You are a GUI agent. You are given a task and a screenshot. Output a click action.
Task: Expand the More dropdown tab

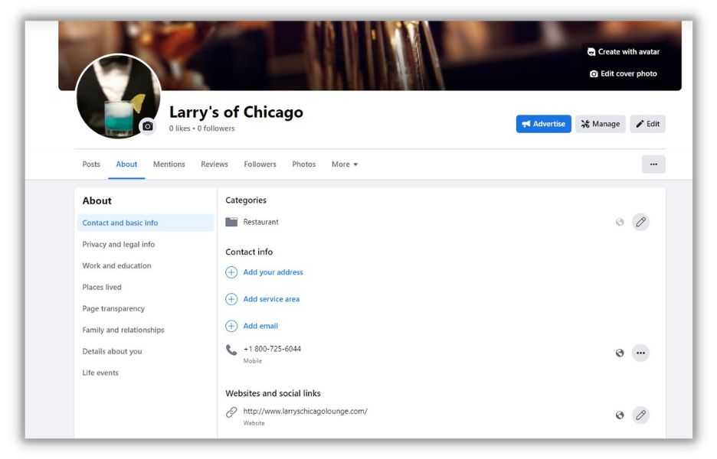click(344, 164)
